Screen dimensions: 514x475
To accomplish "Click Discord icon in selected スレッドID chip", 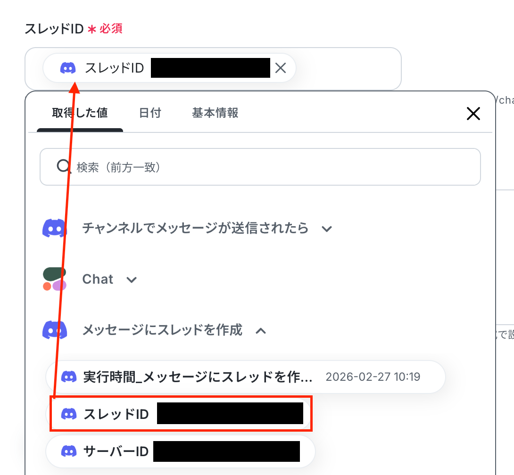I will point(68,68).
